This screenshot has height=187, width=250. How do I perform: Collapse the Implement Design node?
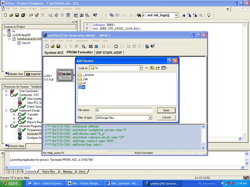pyautogui.click(x=6, y=110)
